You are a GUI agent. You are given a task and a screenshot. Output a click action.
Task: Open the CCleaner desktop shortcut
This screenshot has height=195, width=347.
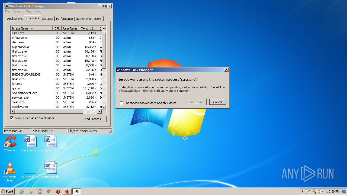point(10,144)
